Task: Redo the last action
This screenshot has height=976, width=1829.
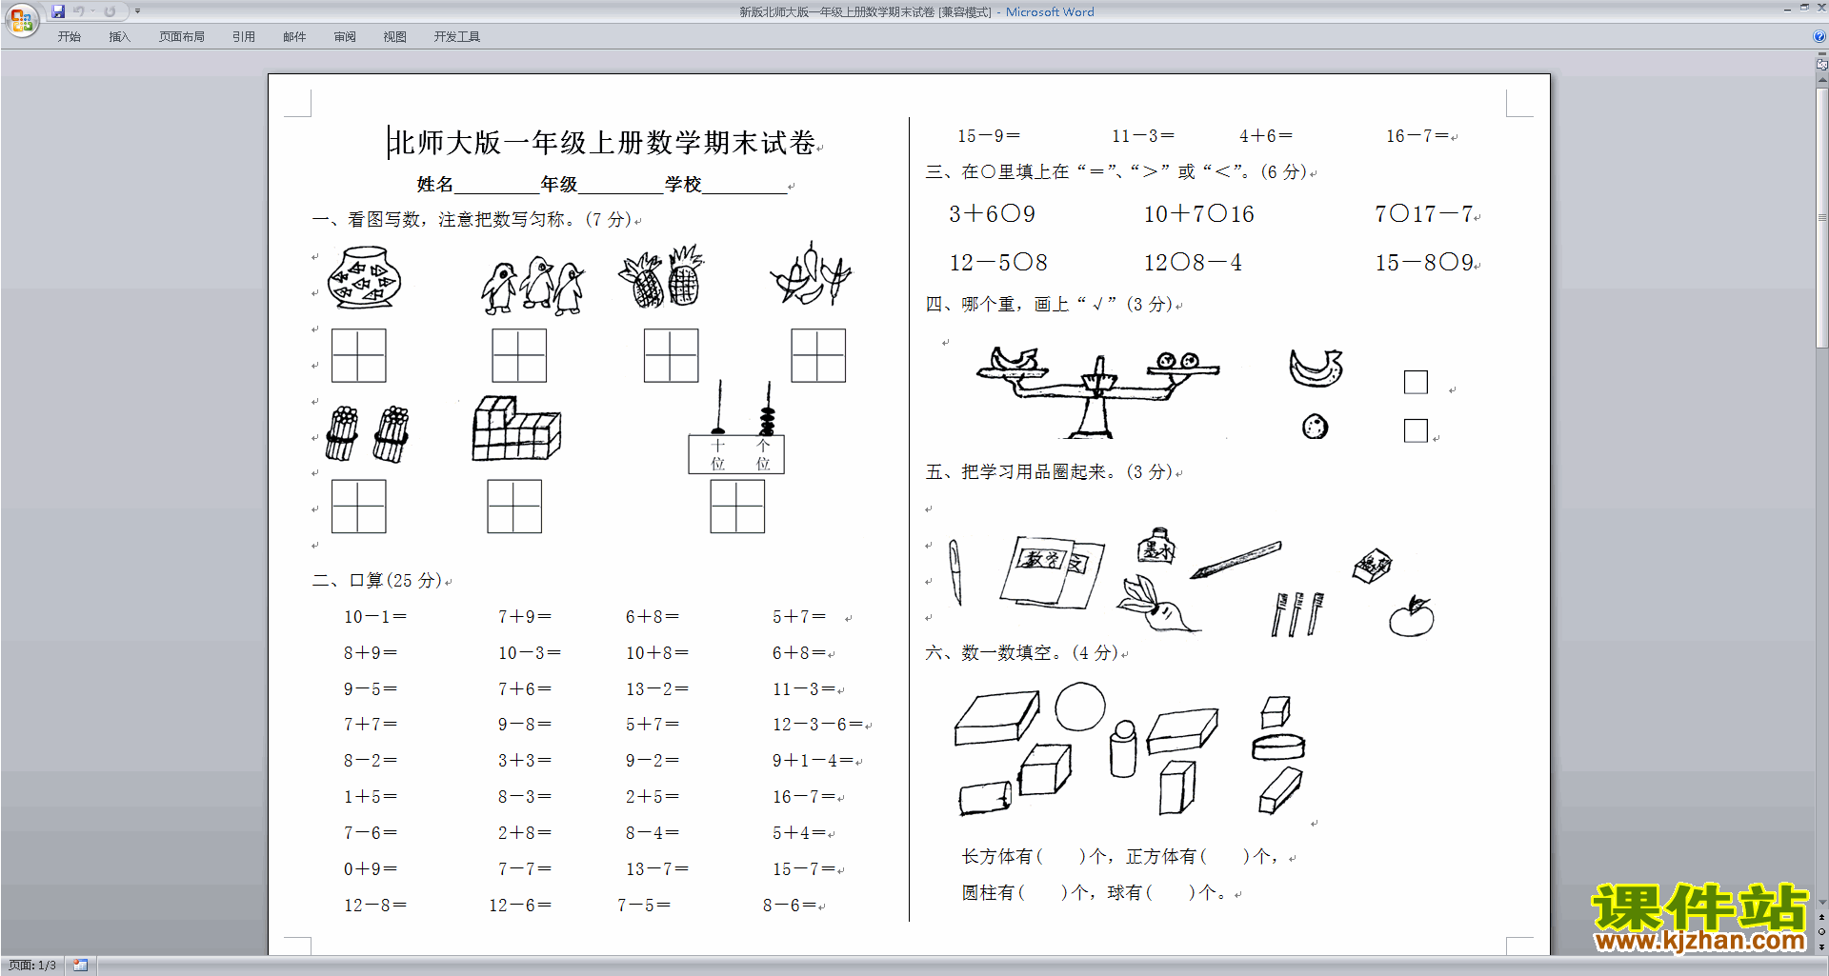Action: click(110, 11)
